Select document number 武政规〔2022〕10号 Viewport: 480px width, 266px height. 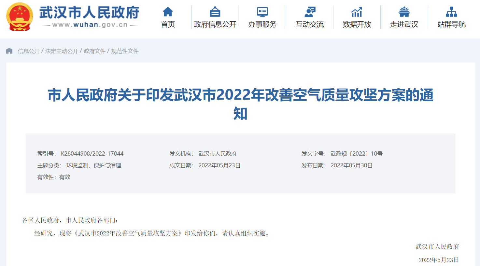click(x=357, y=154)
